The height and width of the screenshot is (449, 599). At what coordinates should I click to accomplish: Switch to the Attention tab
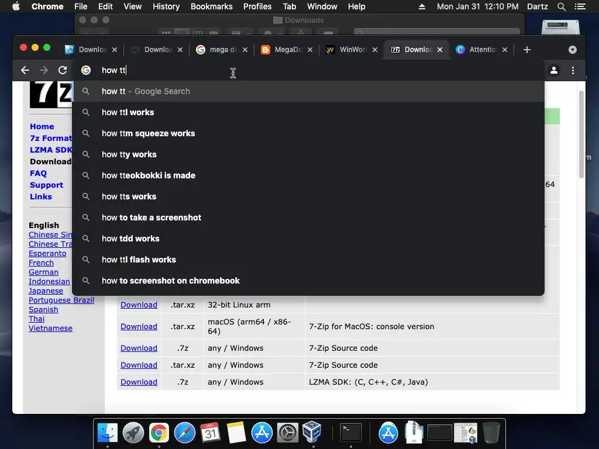[x=481, y=50]
